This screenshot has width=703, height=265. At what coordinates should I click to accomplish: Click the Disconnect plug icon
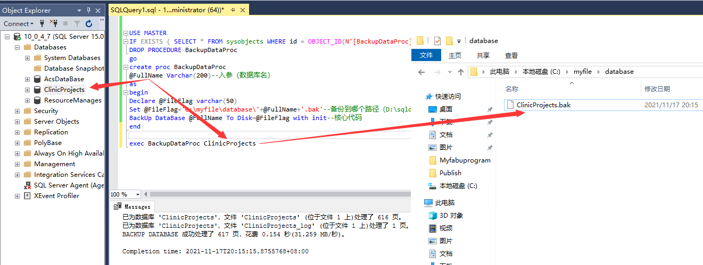pyautogui.click(x=54, y=23)
